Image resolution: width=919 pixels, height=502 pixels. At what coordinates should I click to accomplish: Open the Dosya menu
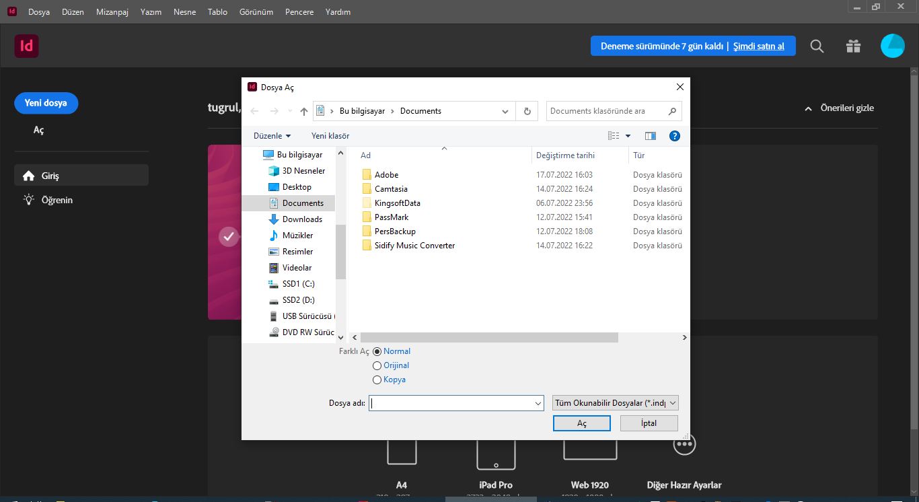point(39,12)
